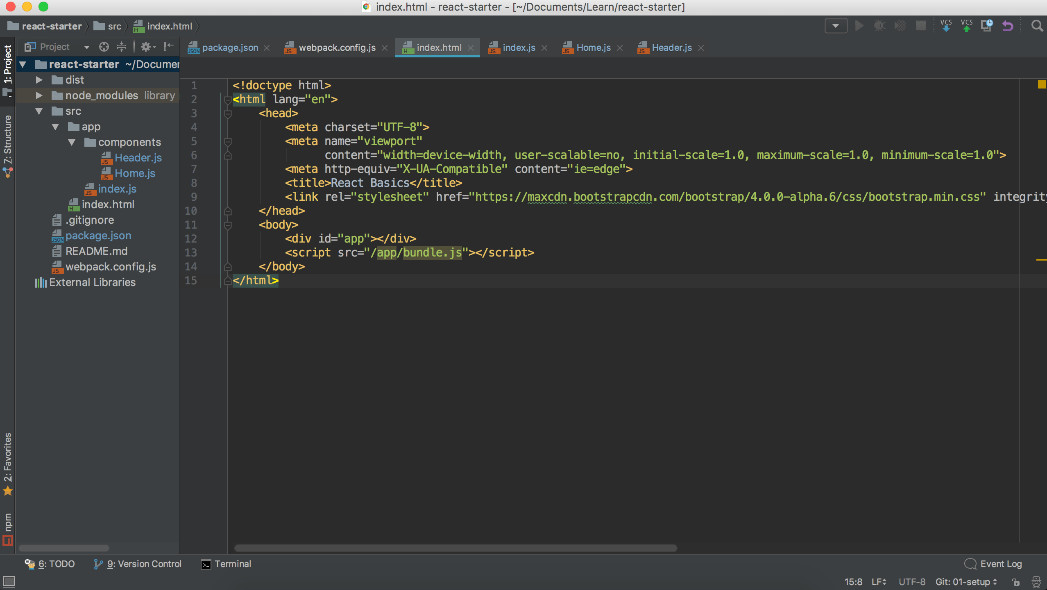
Task: Close the webpack.config.js tab
Action: pyautogui.click(x=385, y=48)
